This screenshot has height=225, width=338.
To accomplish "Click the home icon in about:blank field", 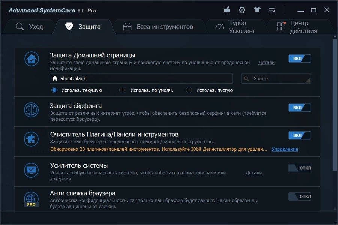I will tap(55, 78).
